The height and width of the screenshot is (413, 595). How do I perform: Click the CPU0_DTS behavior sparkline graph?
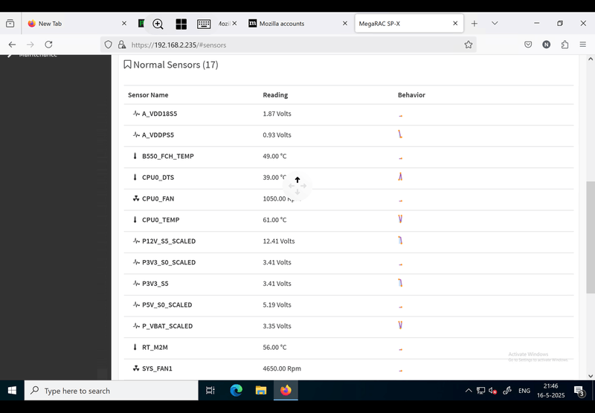coord(400,177)
